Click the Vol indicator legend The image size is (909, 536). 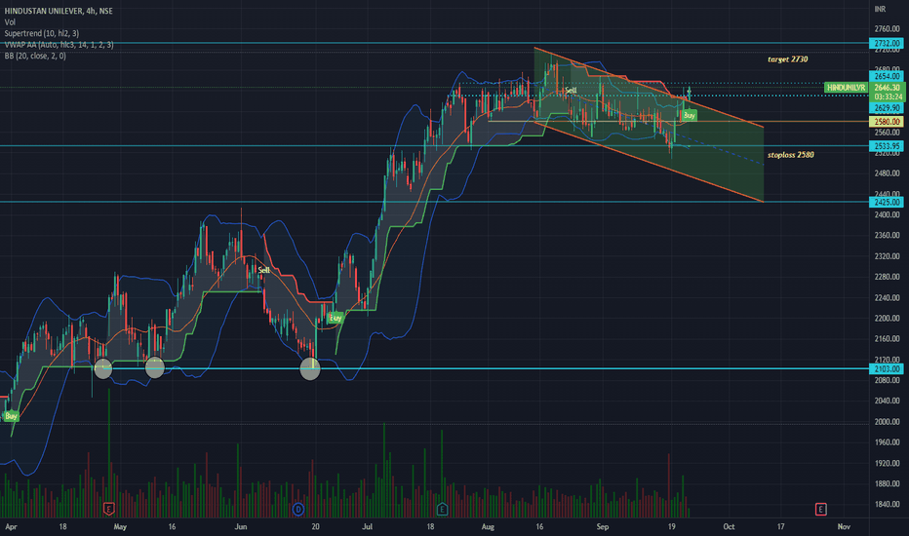(x=10, y=22)
